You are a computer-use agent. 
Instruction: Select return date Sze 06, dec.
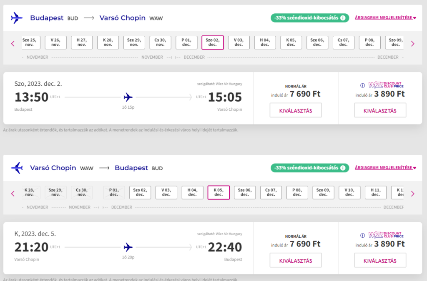point(245,192)
